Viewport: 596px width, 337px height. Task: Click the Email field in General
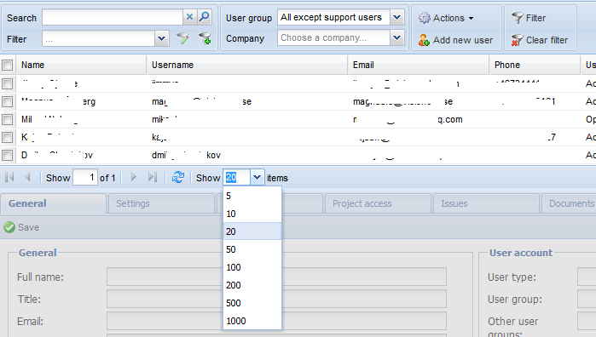(x=276, y=321)
